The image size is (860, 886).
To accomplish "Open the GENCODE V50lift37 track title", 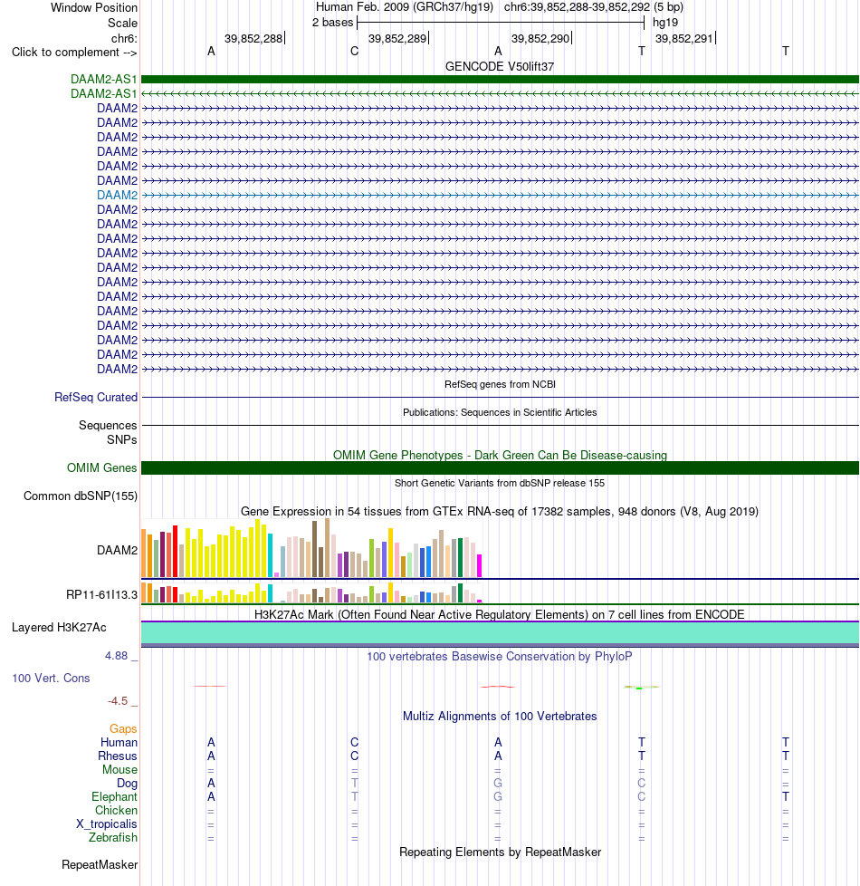I will (499, 67).
